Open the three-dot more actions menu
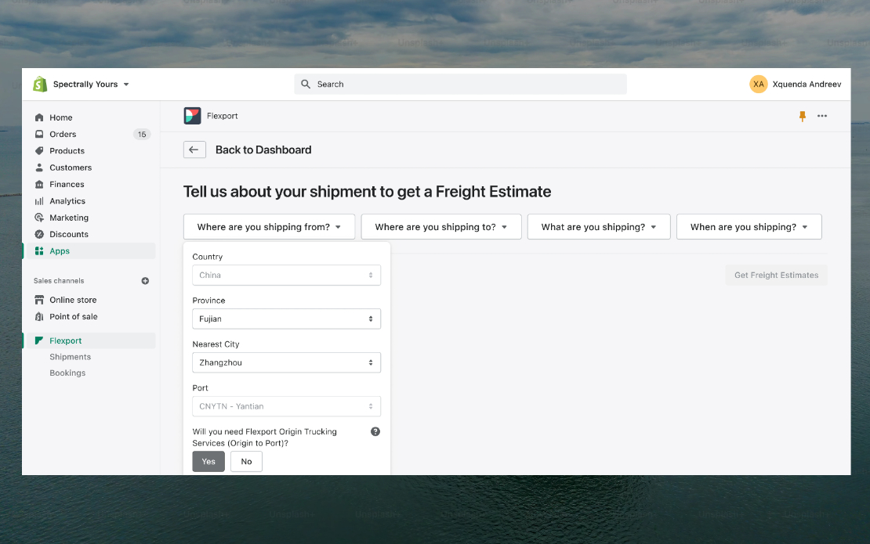Image resolution: width=870 pixels, height=544 pixels. (x=822, y=116)
